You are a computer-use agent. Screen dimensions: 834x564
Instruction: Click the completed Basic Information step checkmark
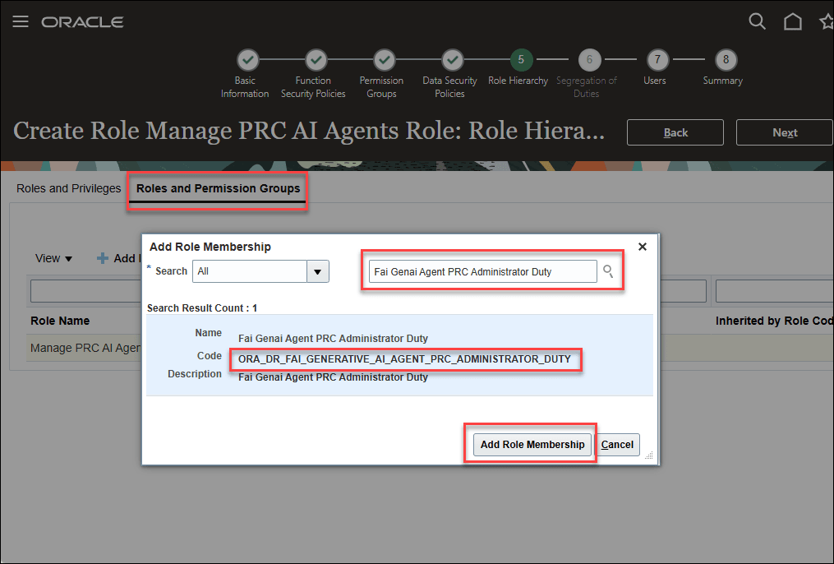[x=247, y=59]
